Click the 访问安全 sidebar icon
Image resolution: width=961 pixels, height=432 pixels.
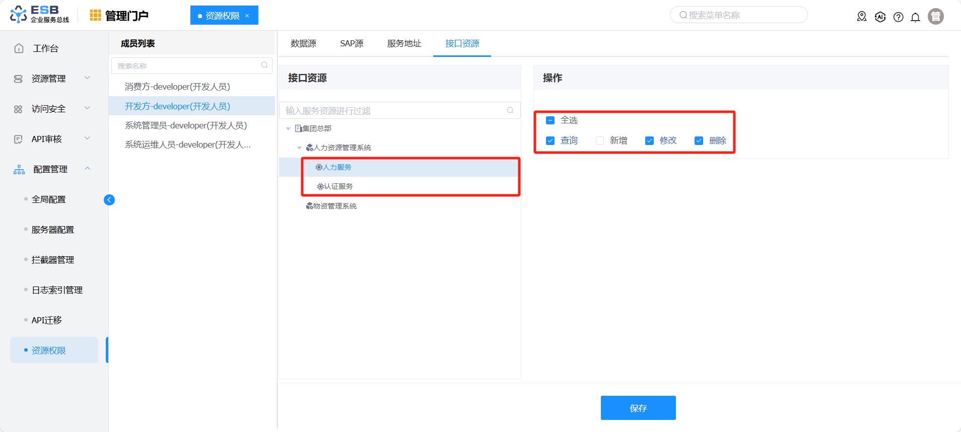pos(18,109)
